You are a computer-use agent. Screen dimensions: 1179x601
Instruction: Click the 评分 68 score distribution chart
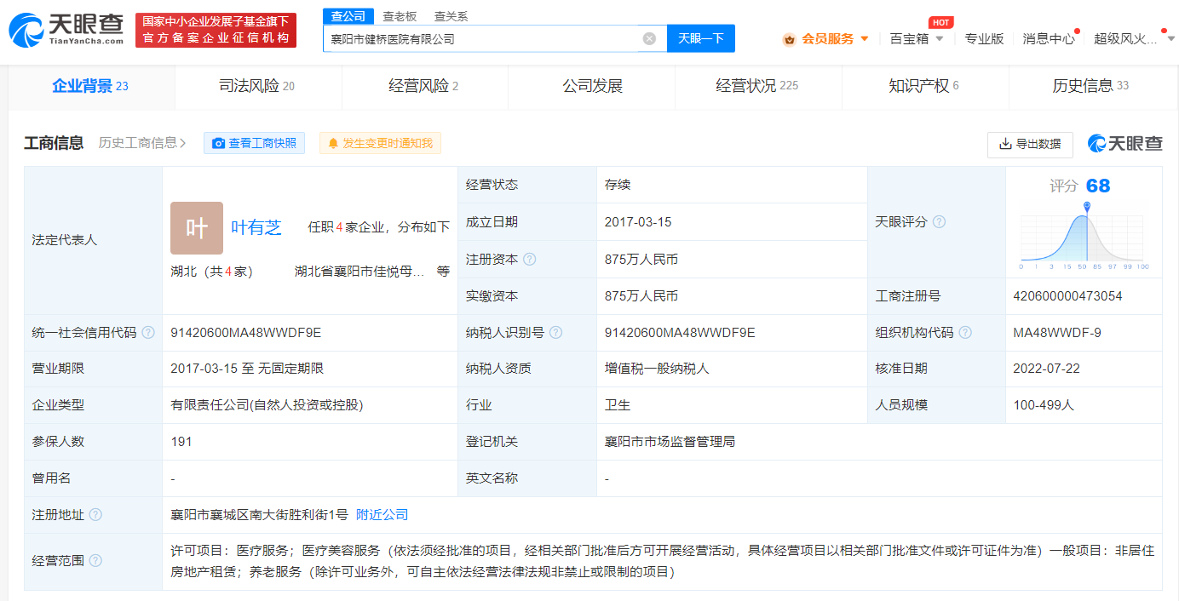click(1084, 236)
